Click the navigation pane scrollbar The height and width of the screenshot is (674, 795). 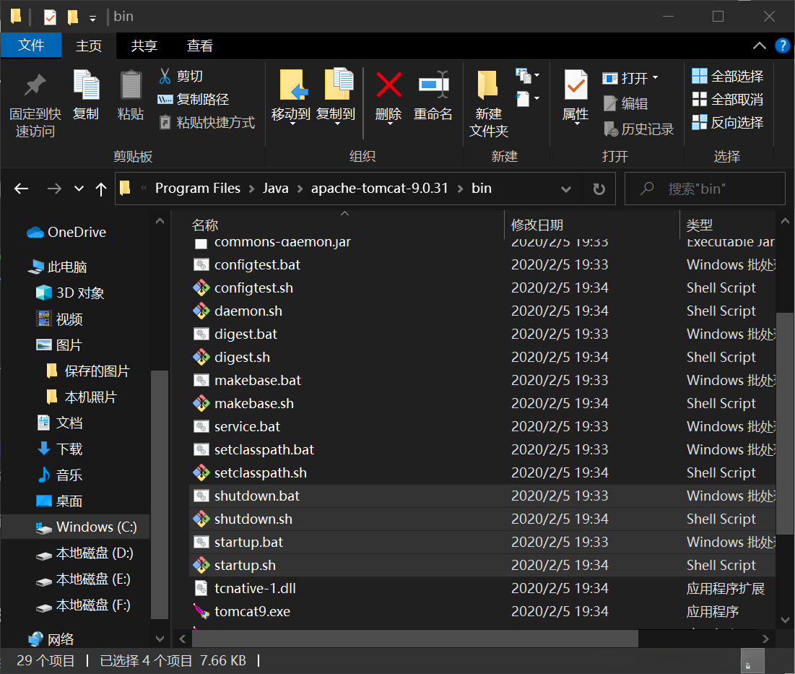160,494
